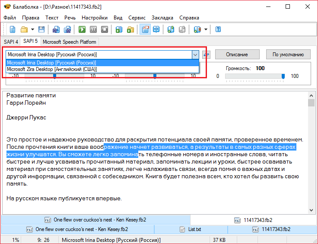Switch to the SAPI 4 tab

[11, 42]
